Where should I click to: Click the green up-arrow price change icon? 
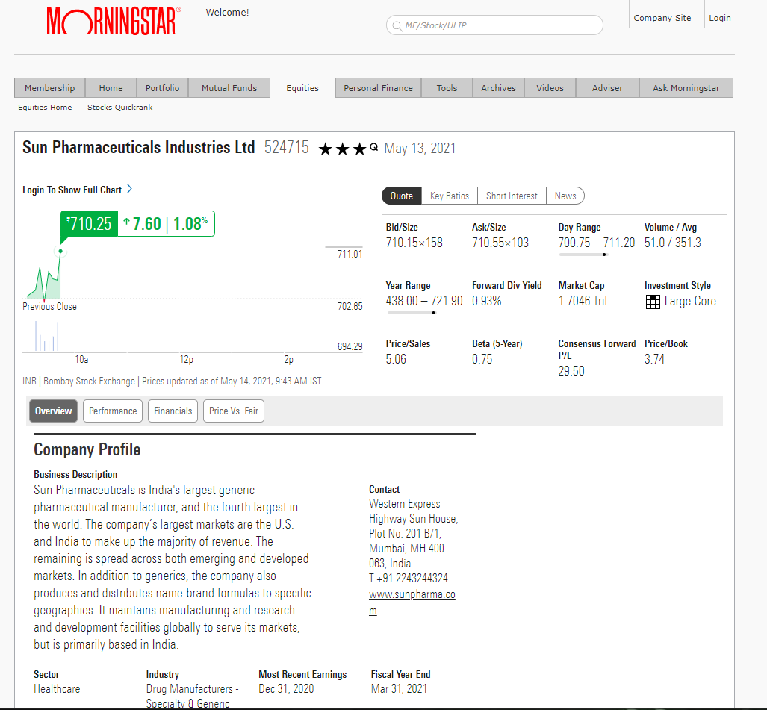(x=127, y=222)
